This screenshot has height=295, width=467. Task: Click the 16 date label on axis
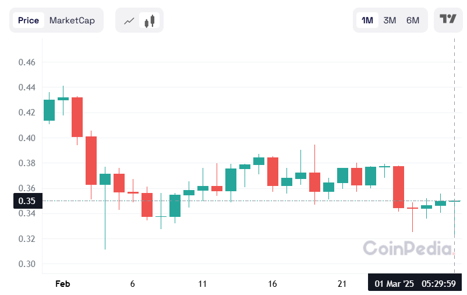coord(273,284)
